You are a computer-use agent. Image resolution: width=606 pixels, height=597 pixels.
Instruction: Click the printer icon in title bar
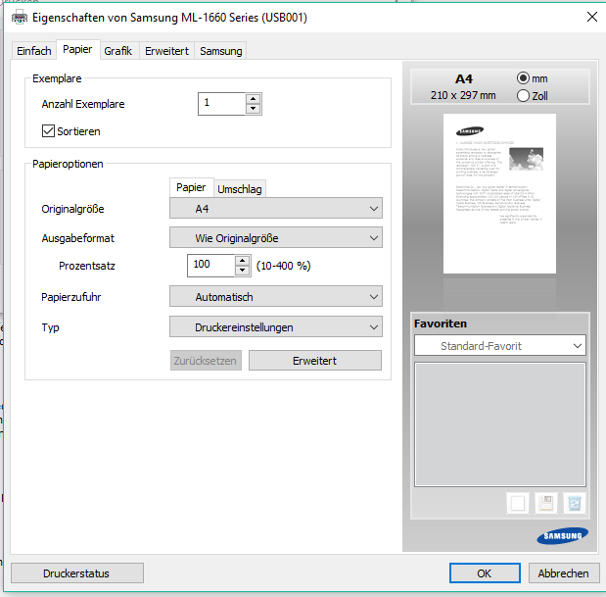pos(20,18)
